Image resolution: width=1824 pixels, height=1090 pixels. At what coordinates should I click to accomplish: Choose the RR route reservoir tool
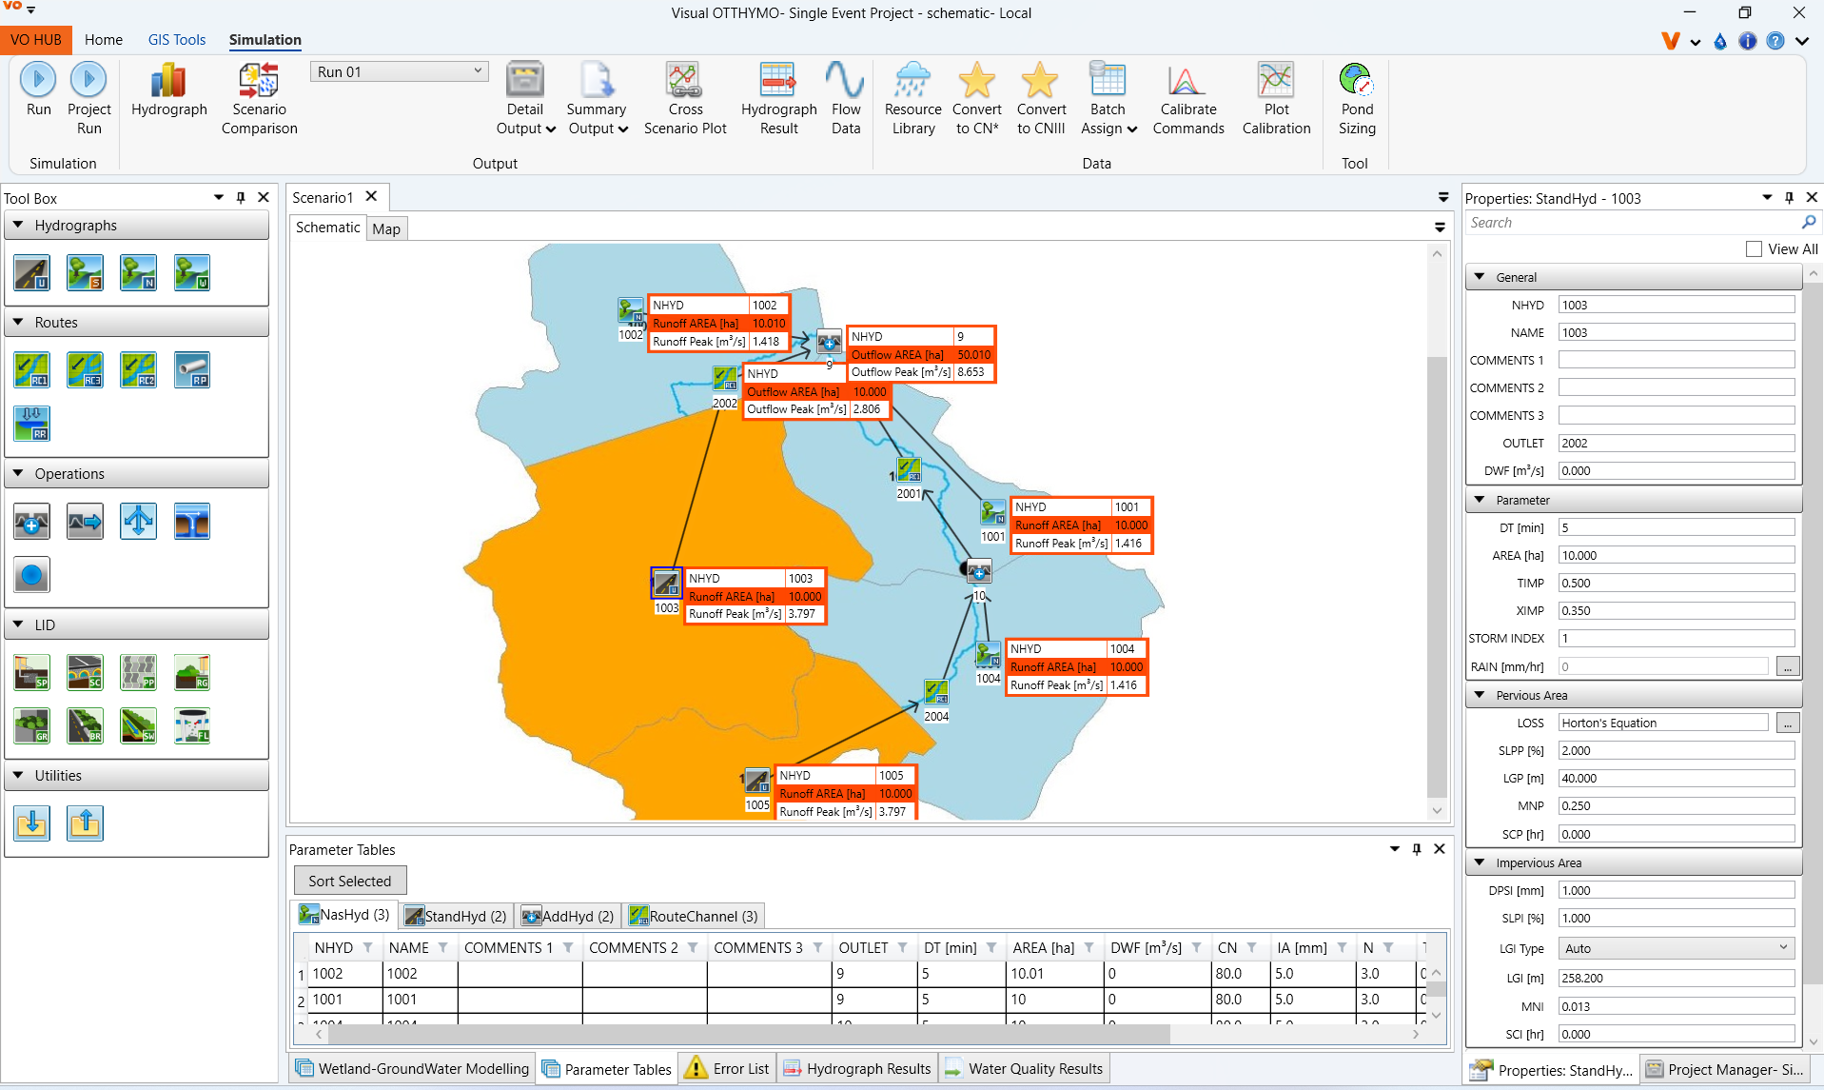pyautogui.click(x=31, y=424)
